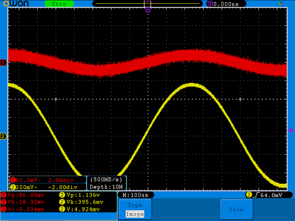The height and width of the screenshot is (221, 295).
Task: Click the channel 2 trigger source badge
Action: click(249, 195)
